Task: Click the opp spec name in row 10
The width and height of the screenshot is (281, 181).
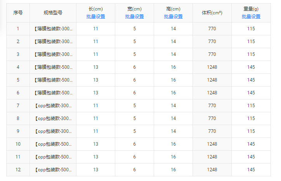Action: [x=53, y=144]
